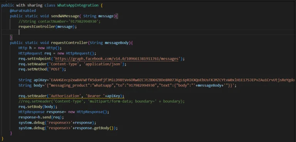
Task: Click the requestController(message) call
Action: pyautogui.click(x=47, y=27)
